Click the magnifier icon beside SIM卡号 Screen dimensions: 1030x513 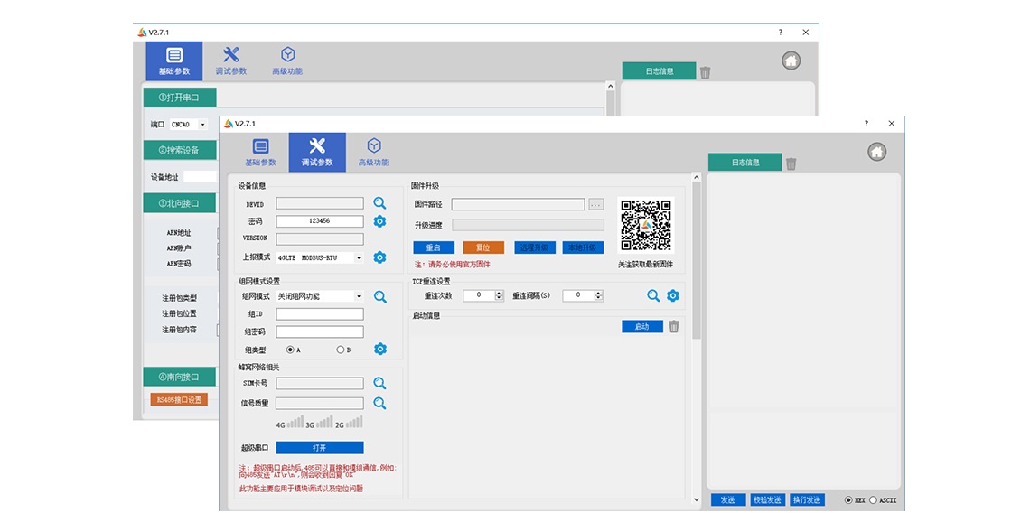pyautogui.click(x=379, y=383)
